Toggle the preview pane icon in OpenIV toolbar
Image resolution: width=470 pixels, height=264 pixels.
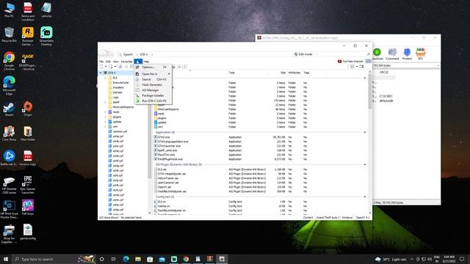click(362, 67)
